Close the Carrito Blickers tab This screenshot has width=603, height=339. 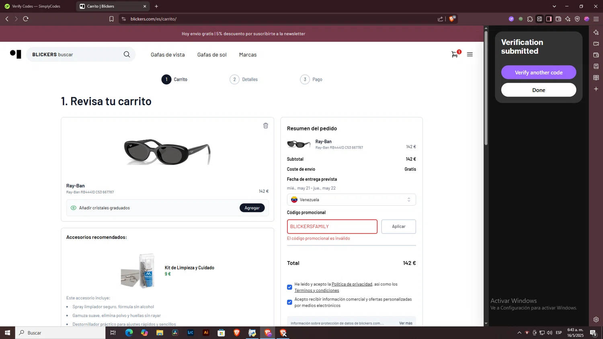pyautogui.click(x=145, y=6)
